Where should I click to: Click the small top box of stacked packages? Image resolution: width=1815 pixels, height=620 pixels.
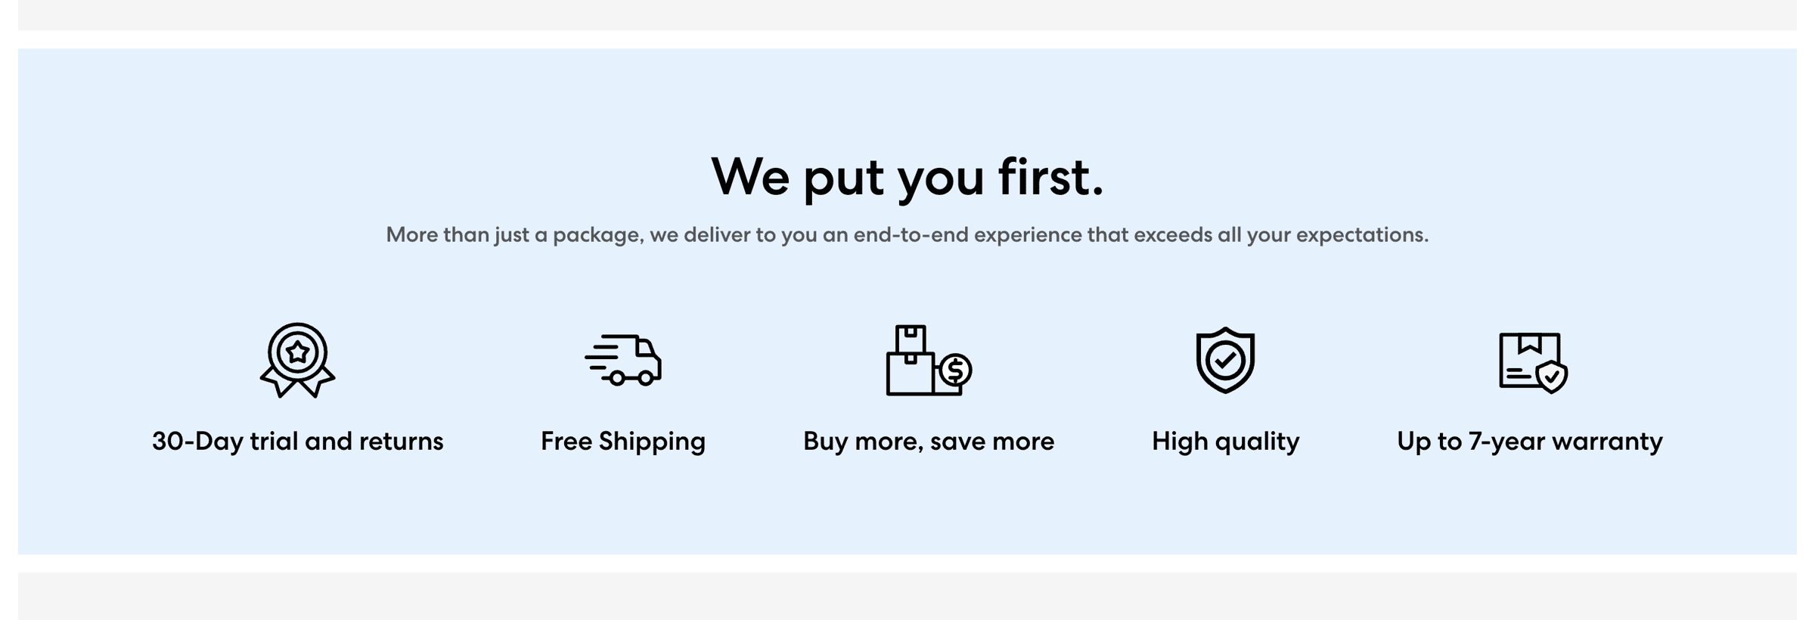[911, 339]
